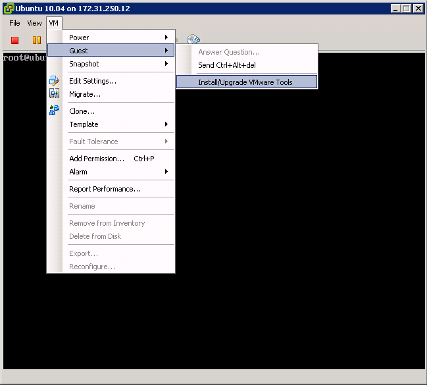Expand the Template submenu
The height and width of the screenshot is (385, 427).
pos(111,124)
